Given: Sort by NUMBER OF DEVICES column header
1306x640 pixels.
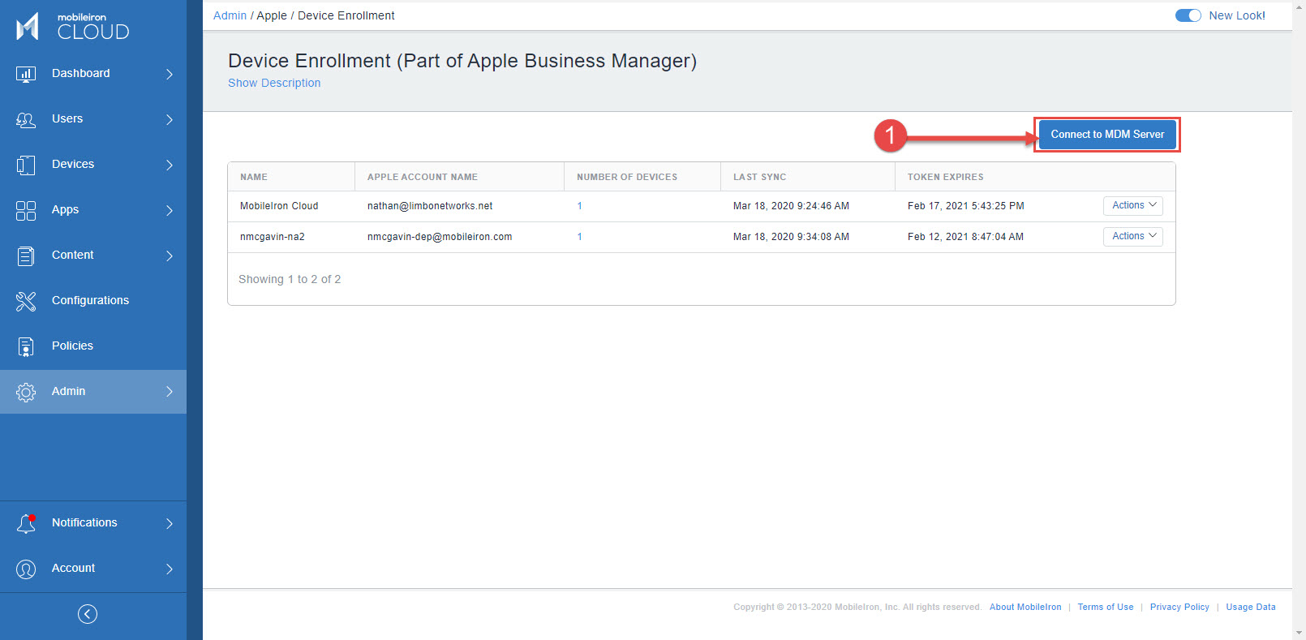Looking at the screenshot, I should tap(642, 177).
